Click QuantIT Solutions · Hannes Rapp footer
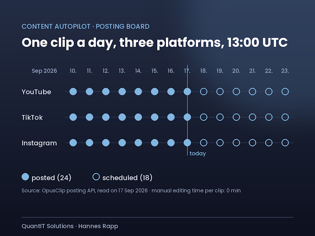 (x=70, y=226)
